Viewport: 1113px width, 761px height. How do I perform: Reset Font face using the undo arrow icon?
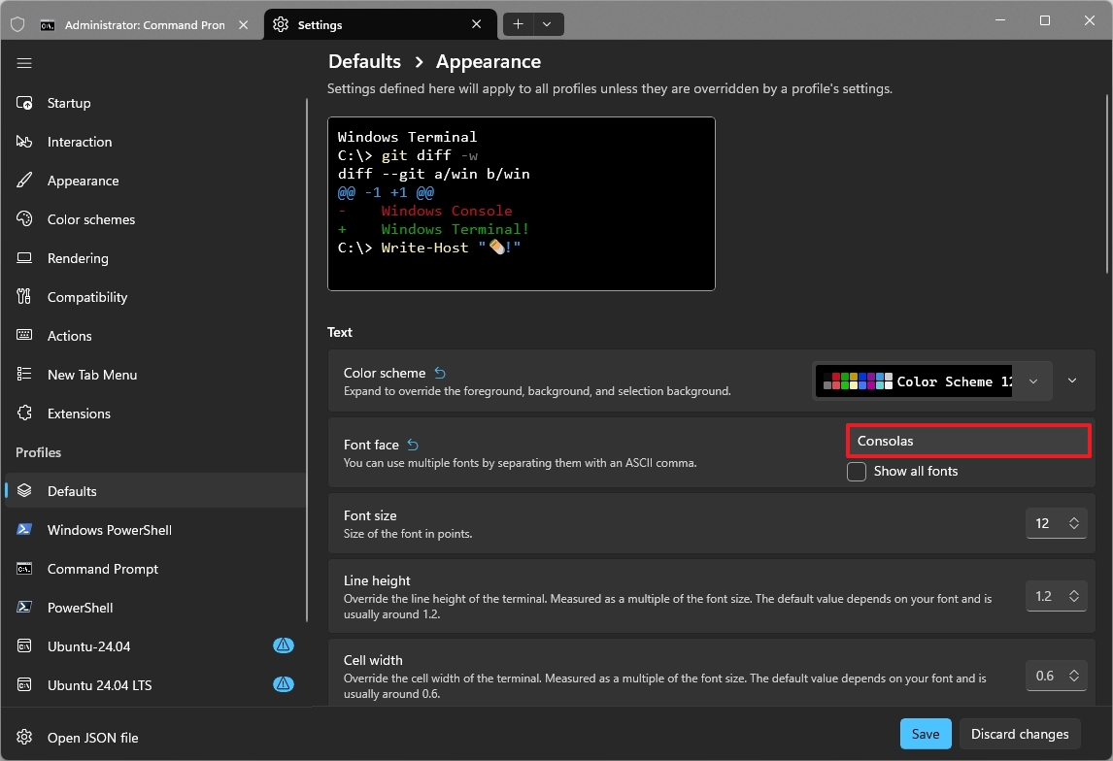tap(413, 445)
